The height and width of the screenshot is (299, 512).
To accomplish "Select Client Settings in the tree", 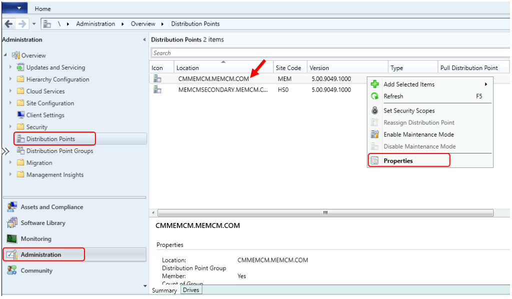I will click(45, 115).
